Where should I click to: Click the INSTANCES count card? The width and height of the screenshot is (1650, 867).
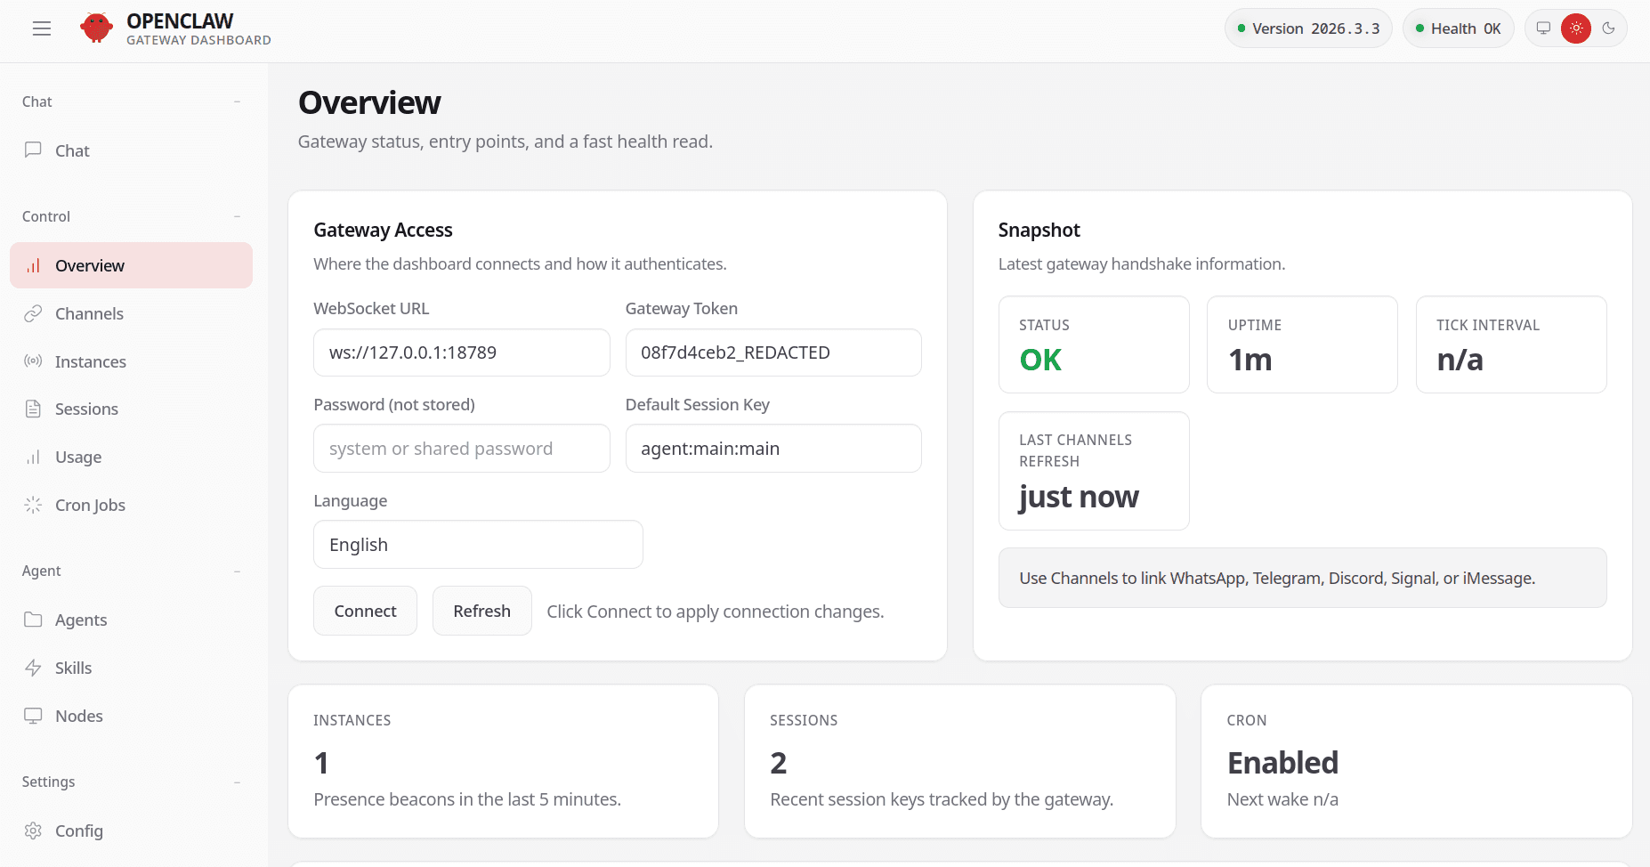503,761
